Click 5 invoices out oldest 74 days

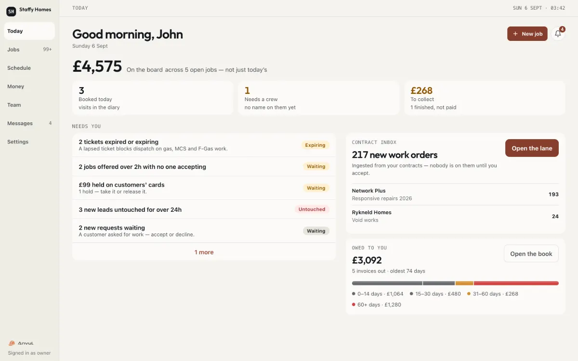pos(388,271)
